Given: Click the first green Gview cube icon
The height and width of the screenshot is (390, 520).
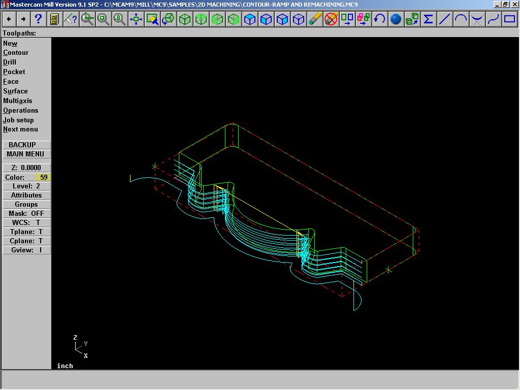Looking at the screenshot, I should (185, 19).
